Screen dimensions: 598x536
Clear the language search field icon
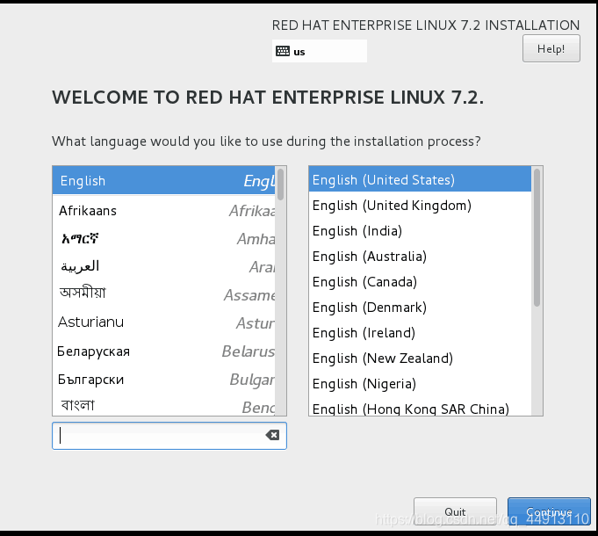coord(272,435)
